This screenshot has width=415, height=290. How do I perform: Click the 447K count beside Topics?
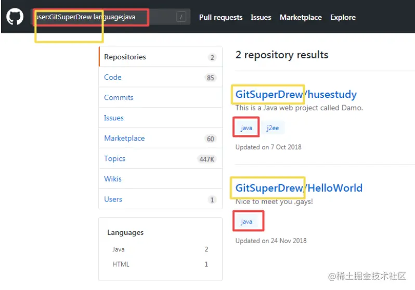(206, 159)
